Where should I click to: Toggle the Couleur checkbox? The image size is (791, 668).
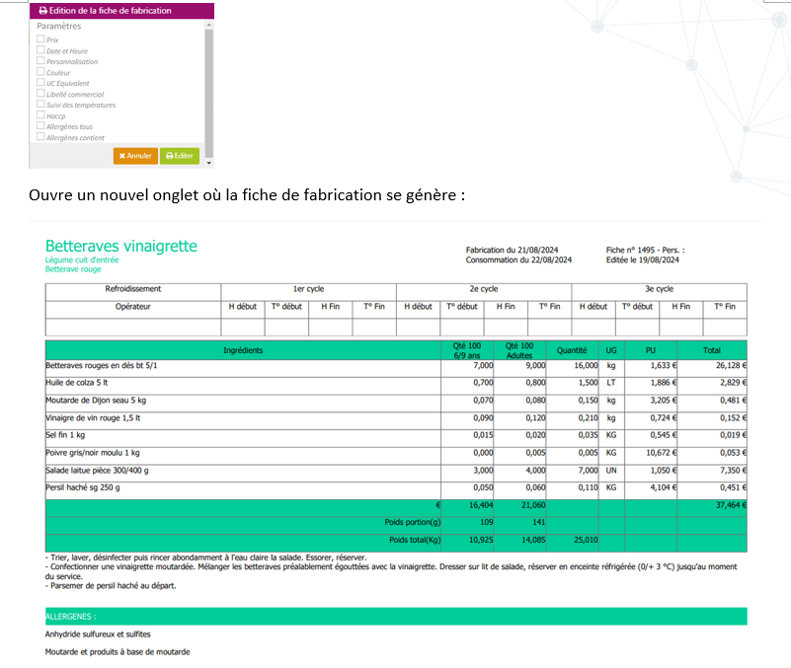[x=40, y=72]
